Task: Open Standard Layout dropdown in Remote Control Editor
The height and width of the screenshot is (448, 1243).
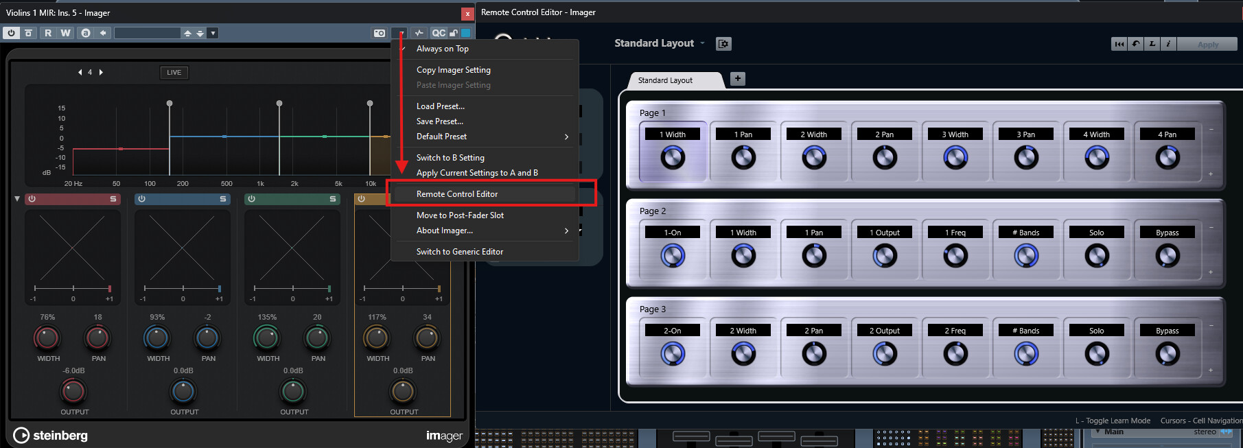Action: (660, 43)
